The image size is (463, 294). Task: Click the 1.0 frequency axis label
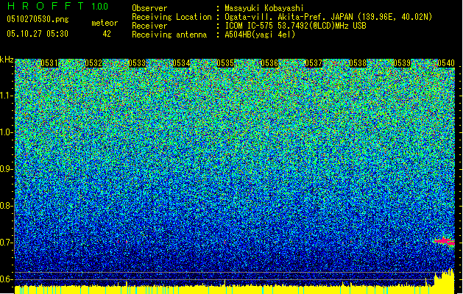point(7,132)
